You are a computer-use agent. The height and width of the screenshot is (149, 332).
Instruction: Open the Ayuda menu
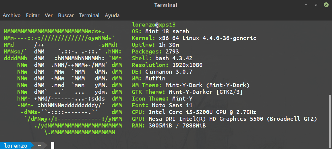pos(112,15)
